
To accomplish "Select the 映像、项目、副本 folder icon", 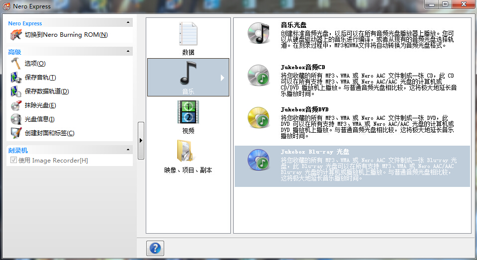I will tap(186, 151).
